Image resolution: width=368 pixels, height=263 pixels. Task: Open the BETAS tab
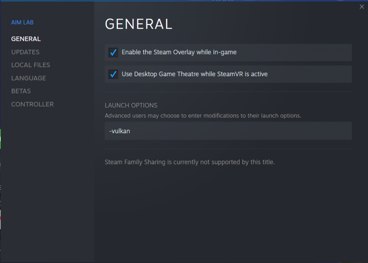tap(21, 91)
